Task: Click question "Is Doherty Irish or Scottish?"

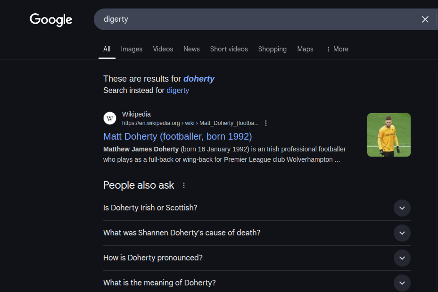Action: 150,208
